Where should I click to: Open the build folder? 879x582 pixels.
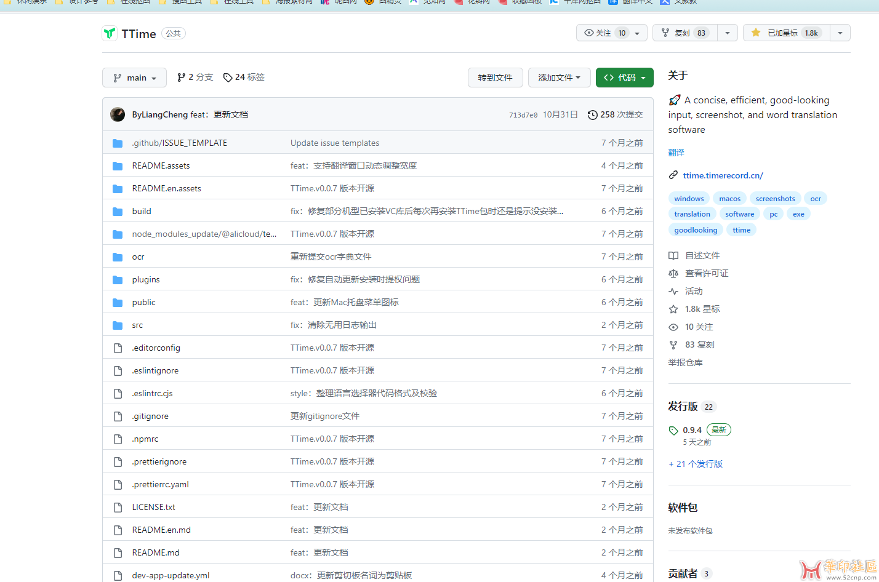coord(142,211)
